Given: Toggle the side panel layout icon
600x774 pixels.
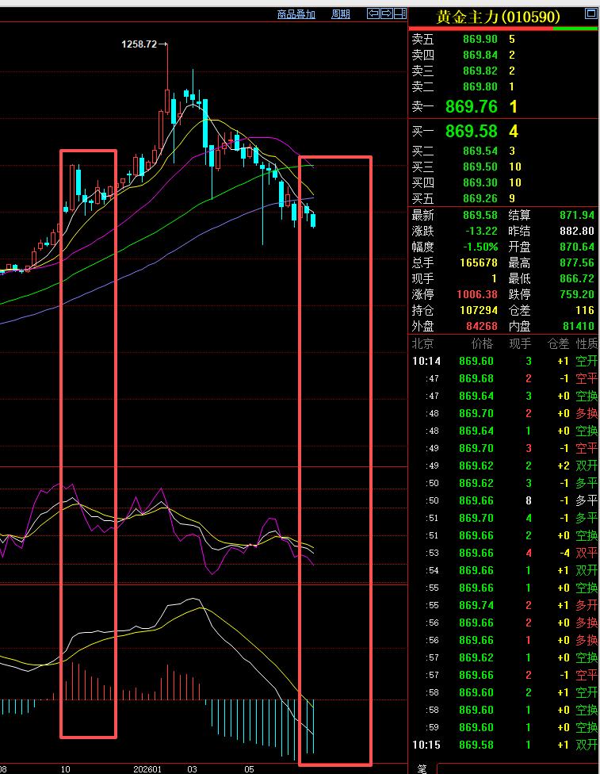Looking at the screenshot, I should 399,13.
